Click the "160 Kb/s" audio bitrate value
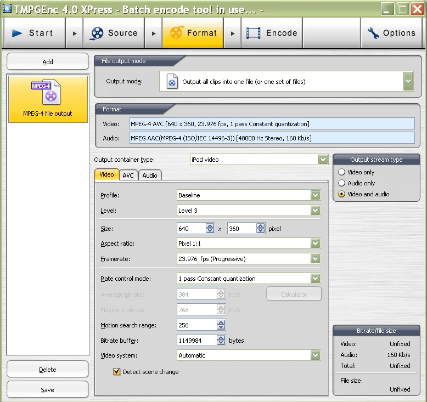 click(x=398, y=355)
